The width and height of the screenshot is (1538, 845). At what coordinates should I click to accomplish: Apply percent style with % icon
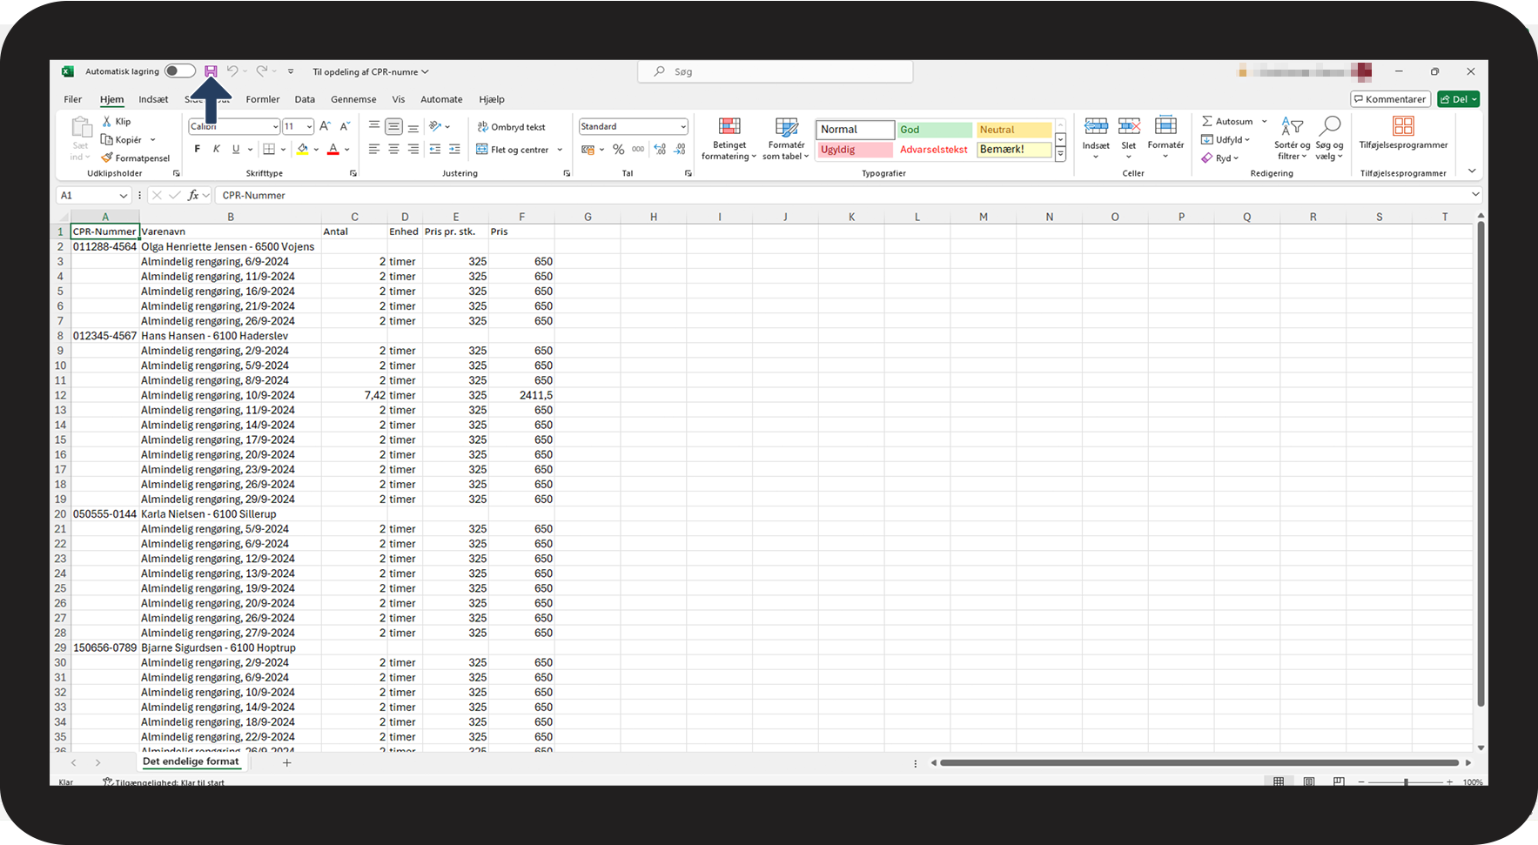pos(618,150)
